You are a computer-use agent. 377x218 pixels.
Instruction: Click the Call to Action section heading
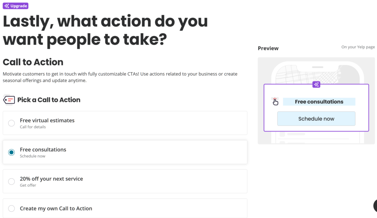click(33, 62)
